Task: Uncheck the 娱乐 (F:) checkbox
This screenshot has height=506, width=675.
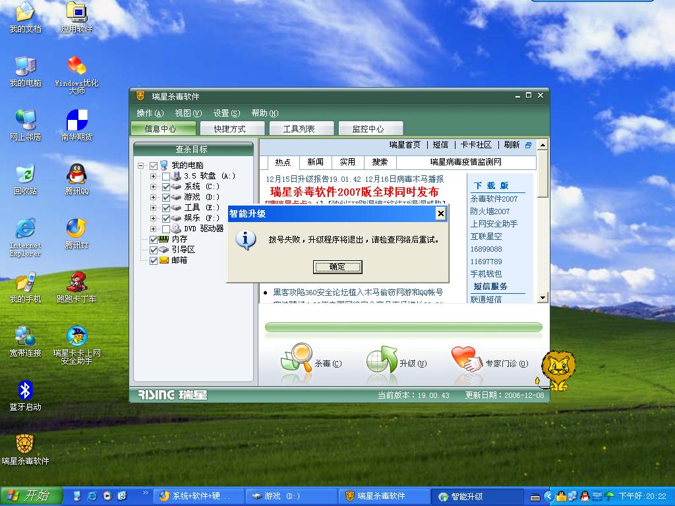Action: (165, 219)
